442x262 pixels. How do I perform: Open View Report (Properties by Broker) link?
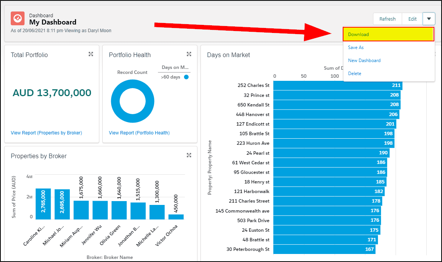[46, 133]
